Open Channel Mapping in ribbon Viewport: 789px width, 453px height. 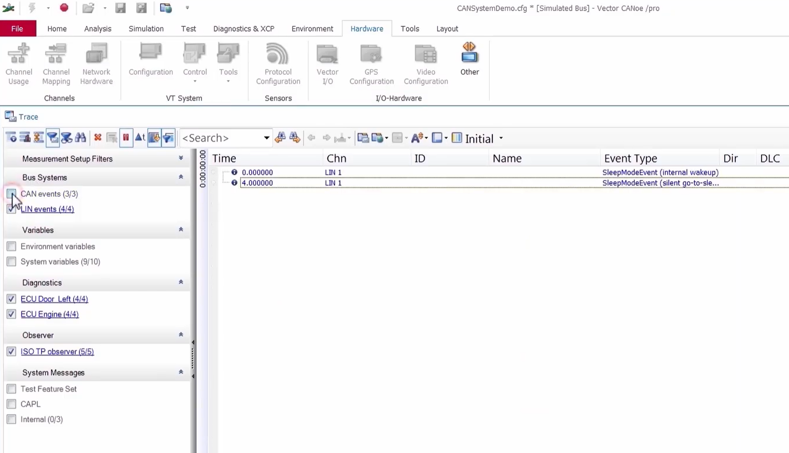tap(56, 64)
